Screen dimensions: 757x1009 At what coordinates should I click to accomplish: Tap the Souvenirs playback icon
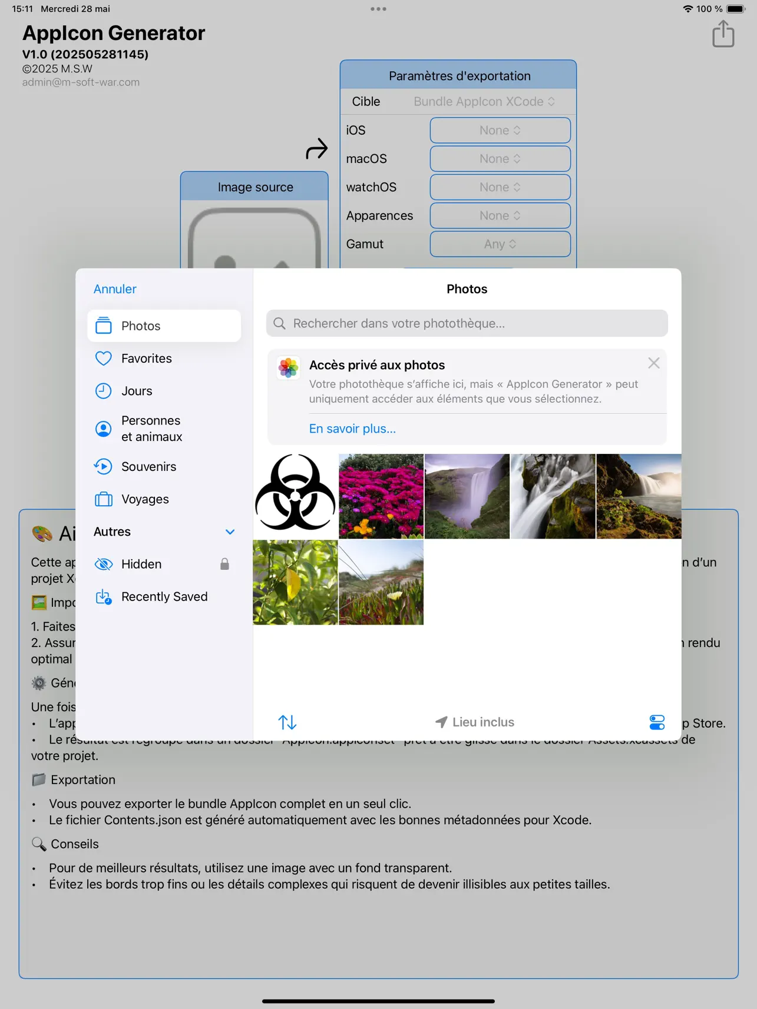coord(103,466)
